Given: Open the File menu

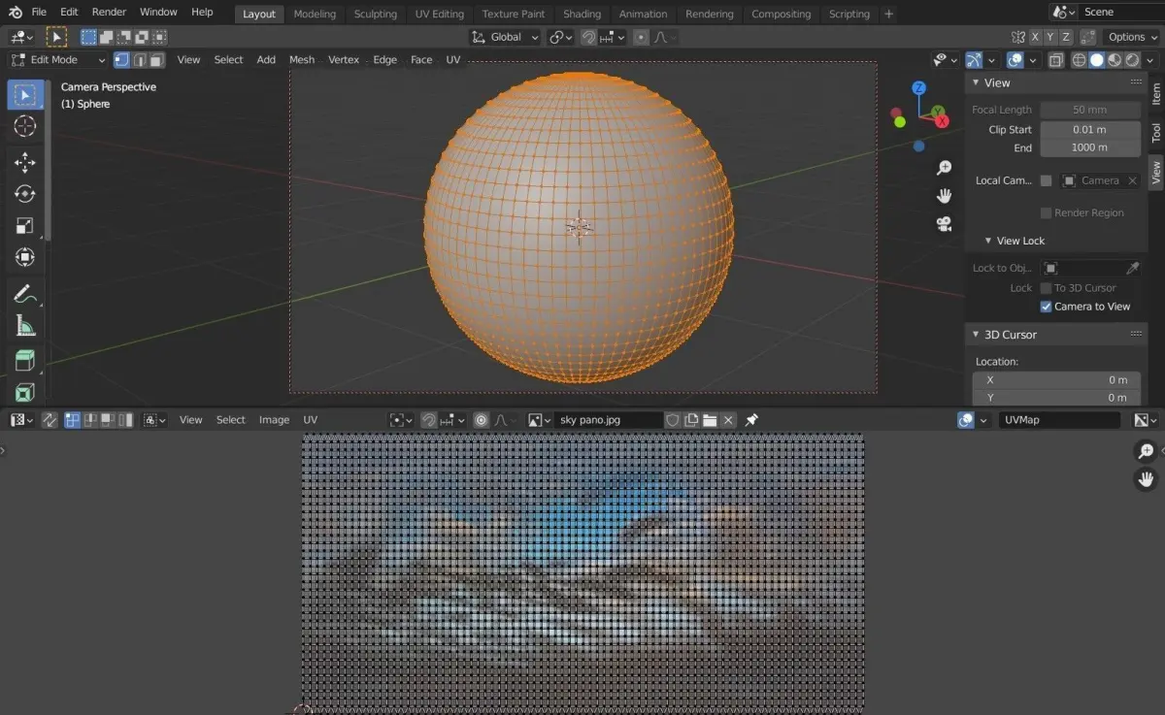Looking at the screenshot, I should point(39,12).
